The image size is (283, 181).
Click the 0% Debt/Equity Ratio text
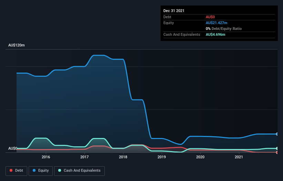[x=224, y=29]
